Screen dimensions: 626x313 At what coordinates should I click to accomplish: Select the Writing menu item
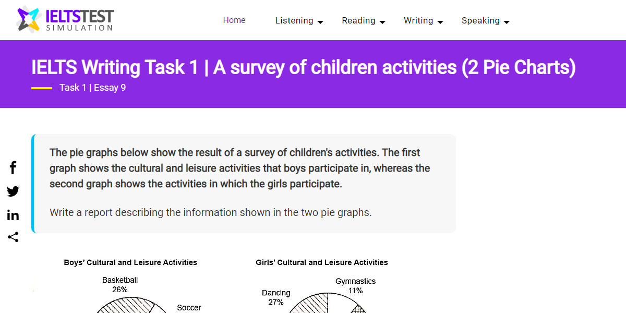(418, 20)
